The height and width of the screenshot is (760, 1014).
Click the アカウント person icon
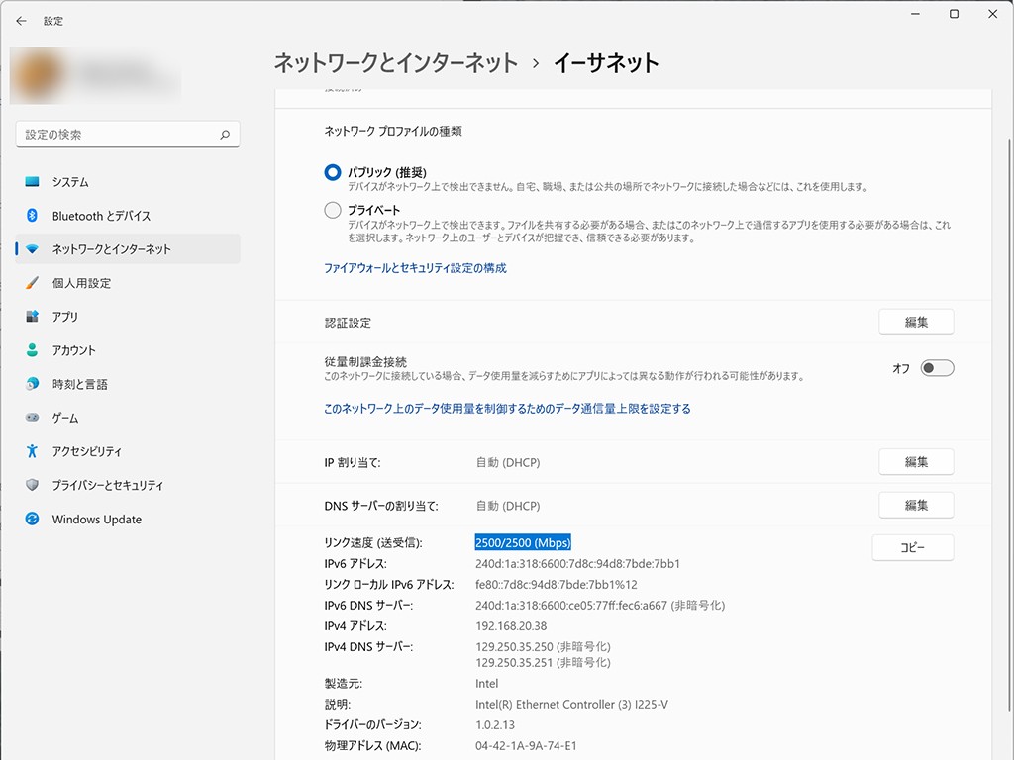click(x=32, y=350)
